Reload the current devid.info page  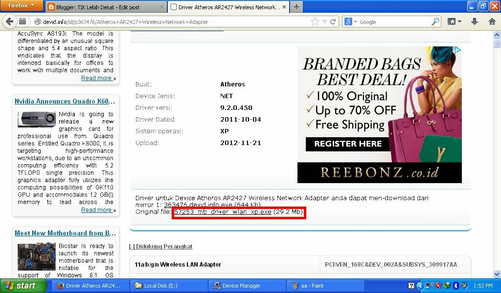[334, 21]
